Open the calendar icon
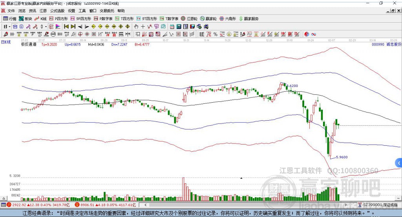Screen dimensions: 402x217 [172, 27]
